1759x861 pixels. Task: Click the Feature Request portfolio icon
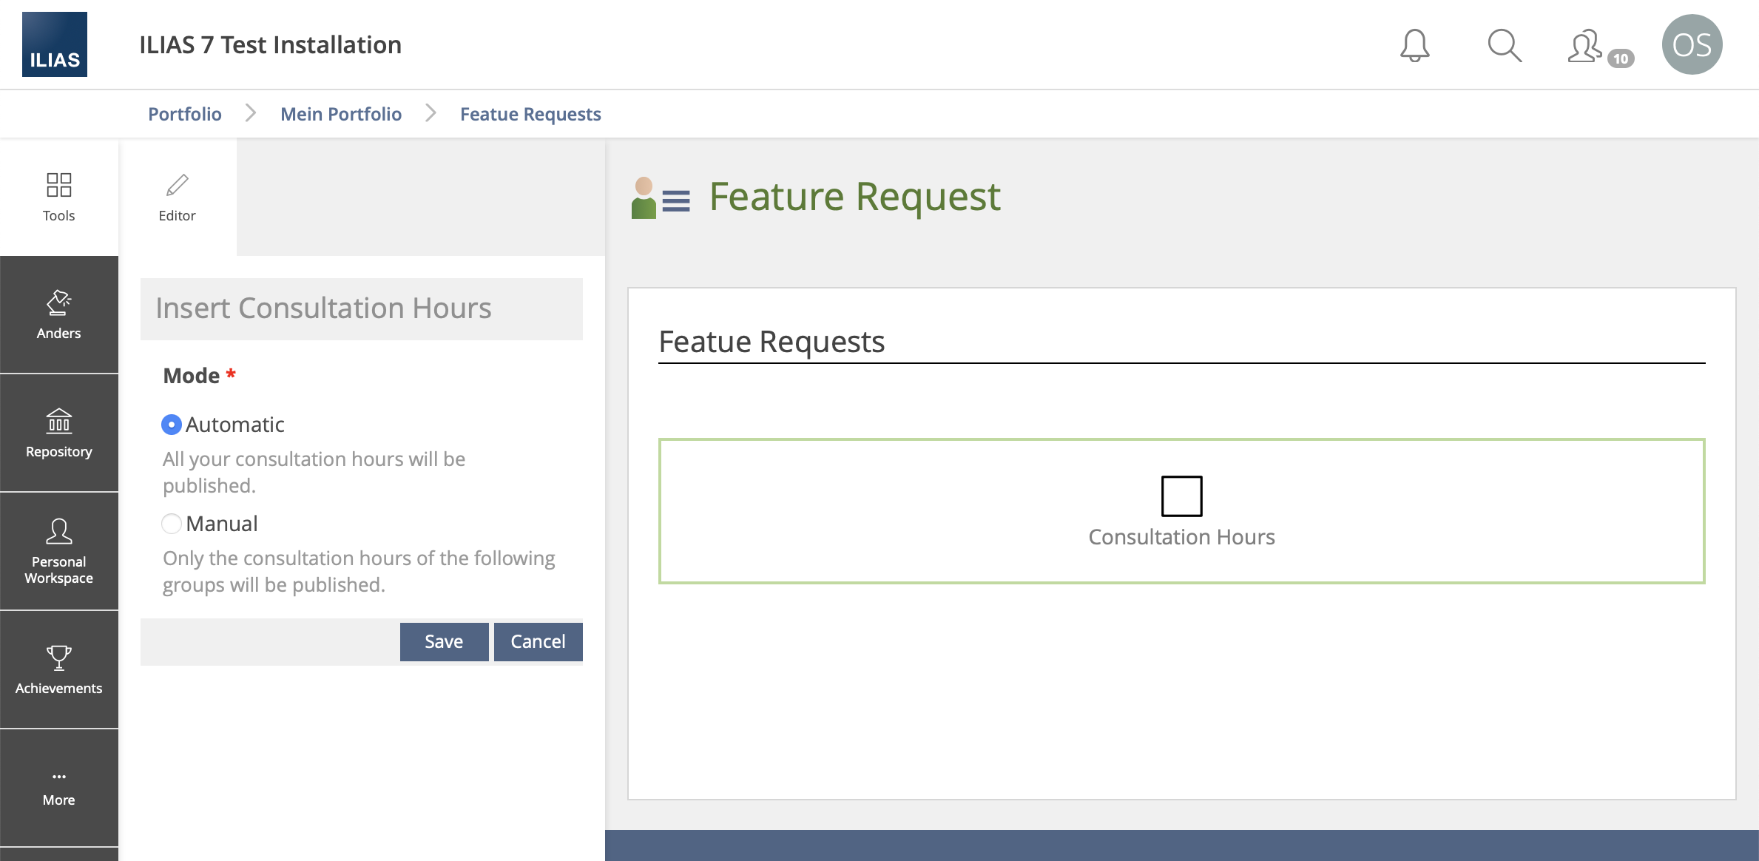coord(661,197)
